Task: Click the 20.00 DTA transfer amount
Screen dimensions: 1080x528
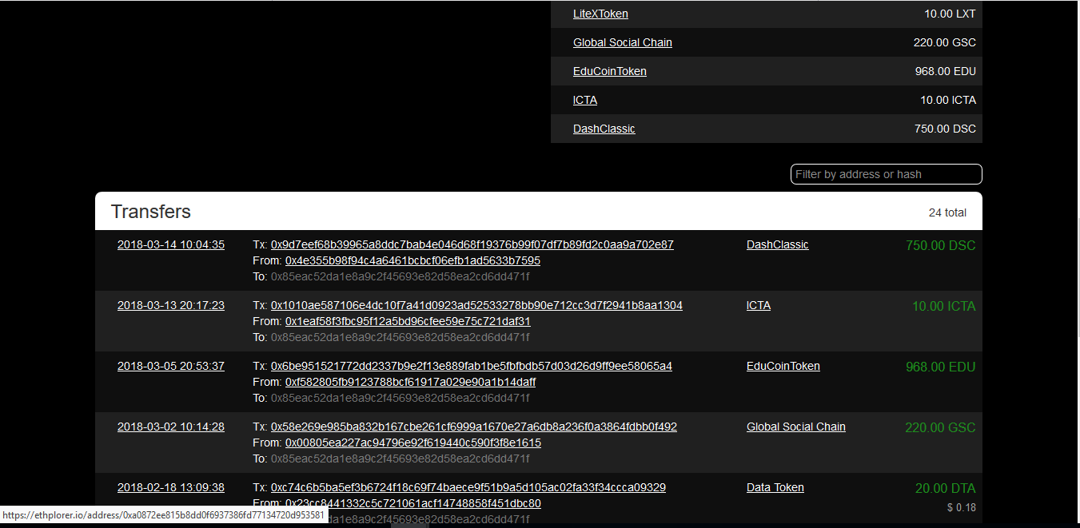Action: [946, 488]
